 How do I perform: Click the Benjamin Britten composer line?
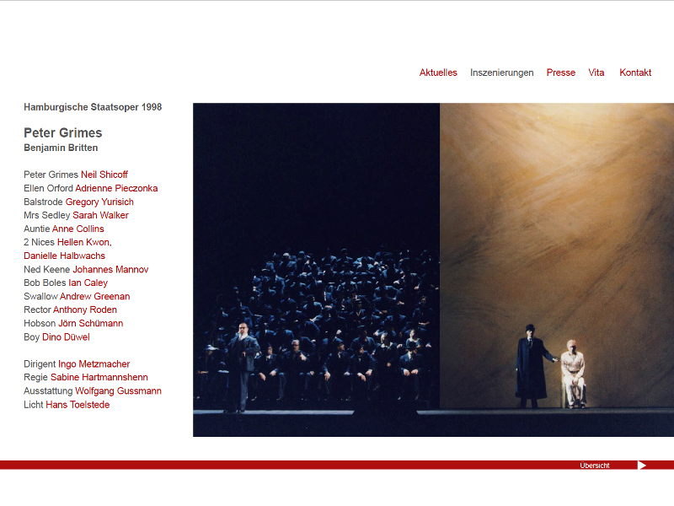(x=61, y=148)
